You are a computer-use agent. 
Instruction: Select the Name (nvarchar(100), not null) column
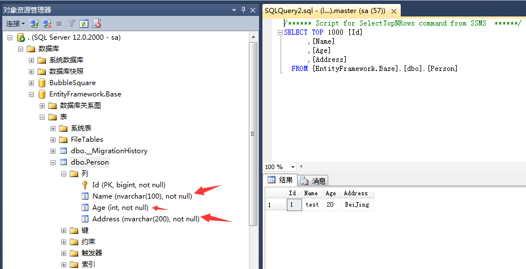pyautogui.click(x=142, y=196)
